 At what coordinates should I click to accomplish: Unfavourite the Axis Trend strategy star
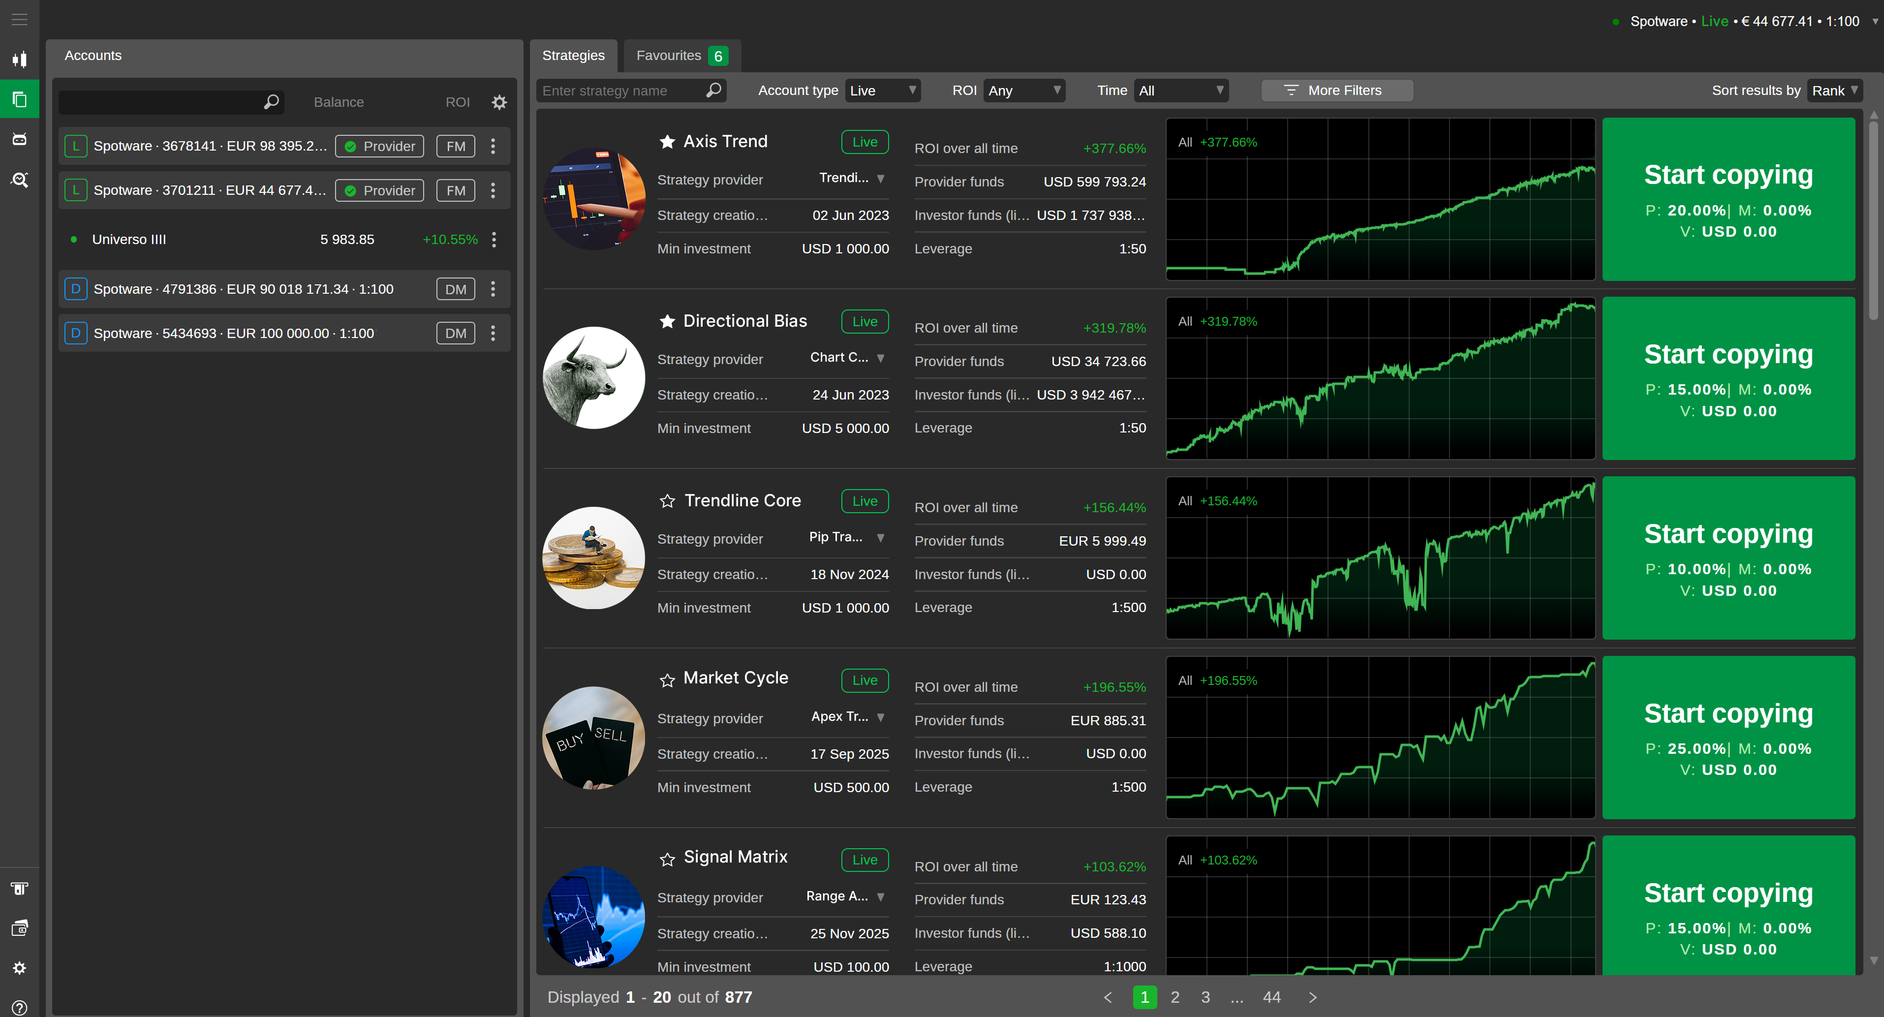[667, 142]
